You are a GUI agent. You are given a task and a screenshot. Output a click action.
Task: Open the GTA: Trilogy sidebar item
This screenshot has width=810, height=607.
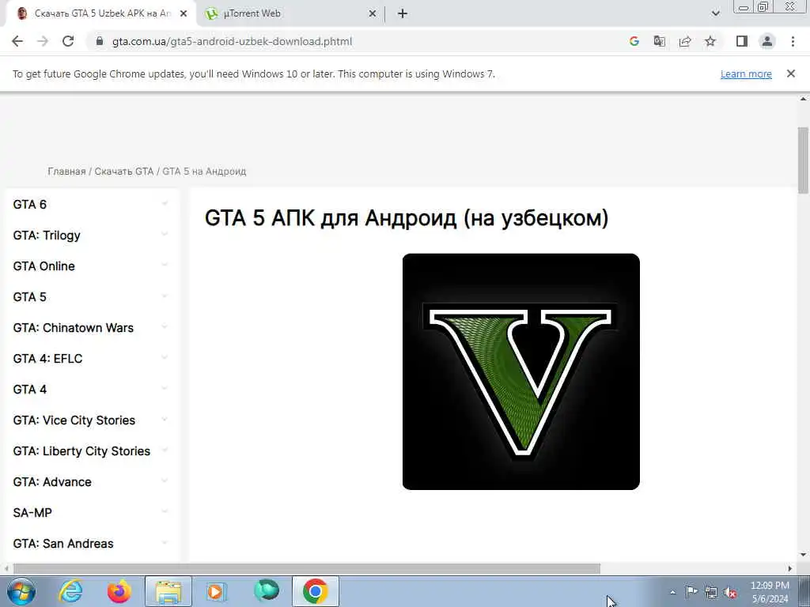point(47,236)
